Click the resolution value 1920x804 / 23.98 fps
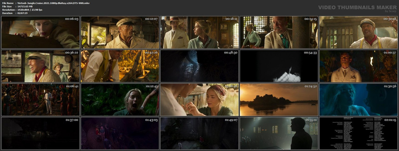 pyautogui.click(x=30, y=10)
